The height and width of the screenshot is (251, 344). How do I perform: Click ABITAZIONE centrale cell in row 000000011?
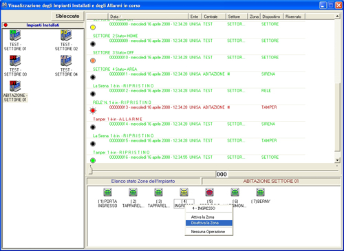click(214, 74)
